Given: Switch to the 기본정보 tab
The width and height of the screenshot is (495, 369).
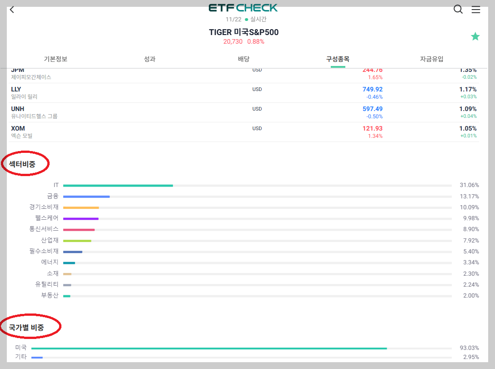Looking at the screenshot, I should 56,59.
